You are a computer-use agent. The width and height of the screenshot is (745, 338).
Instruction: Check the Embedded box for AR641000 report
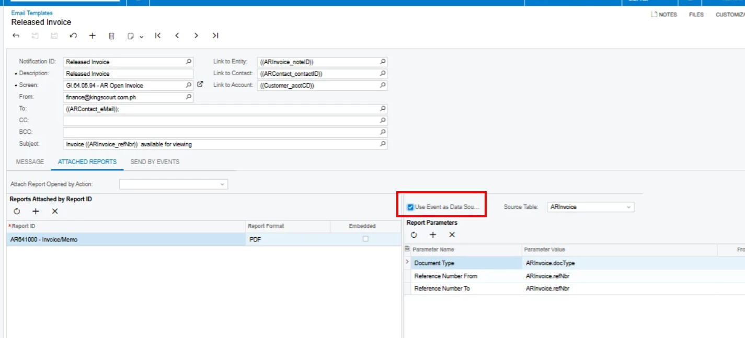[x=365, y=239]
